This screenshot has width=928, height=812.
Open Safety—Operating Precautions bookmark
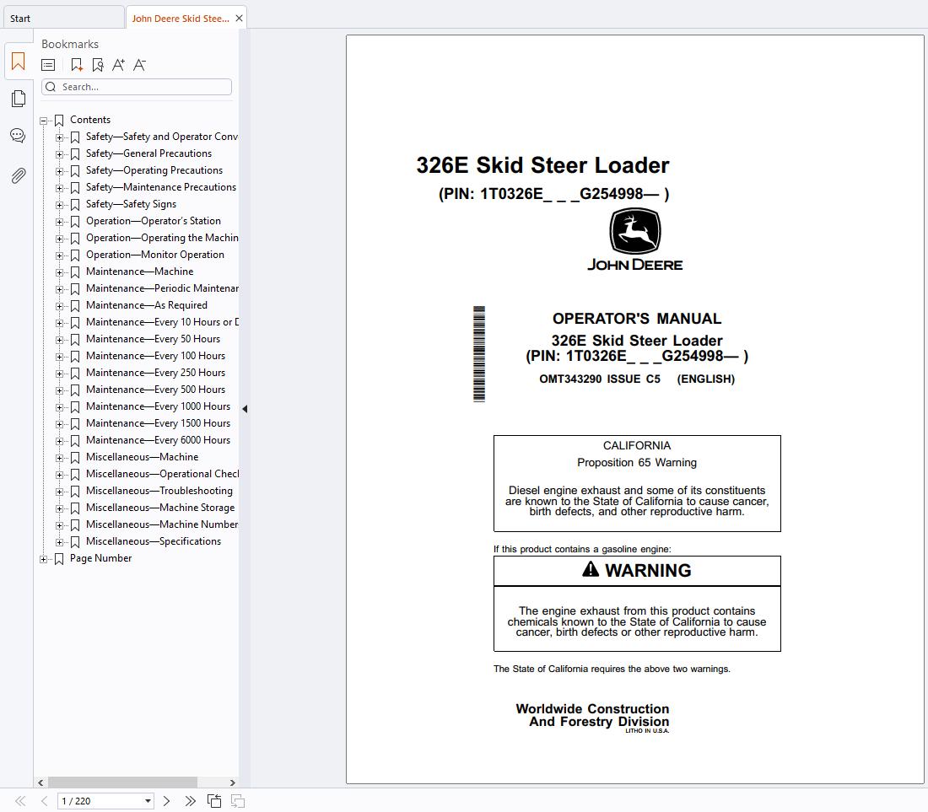pyautogui.click(x=154, y=170)
